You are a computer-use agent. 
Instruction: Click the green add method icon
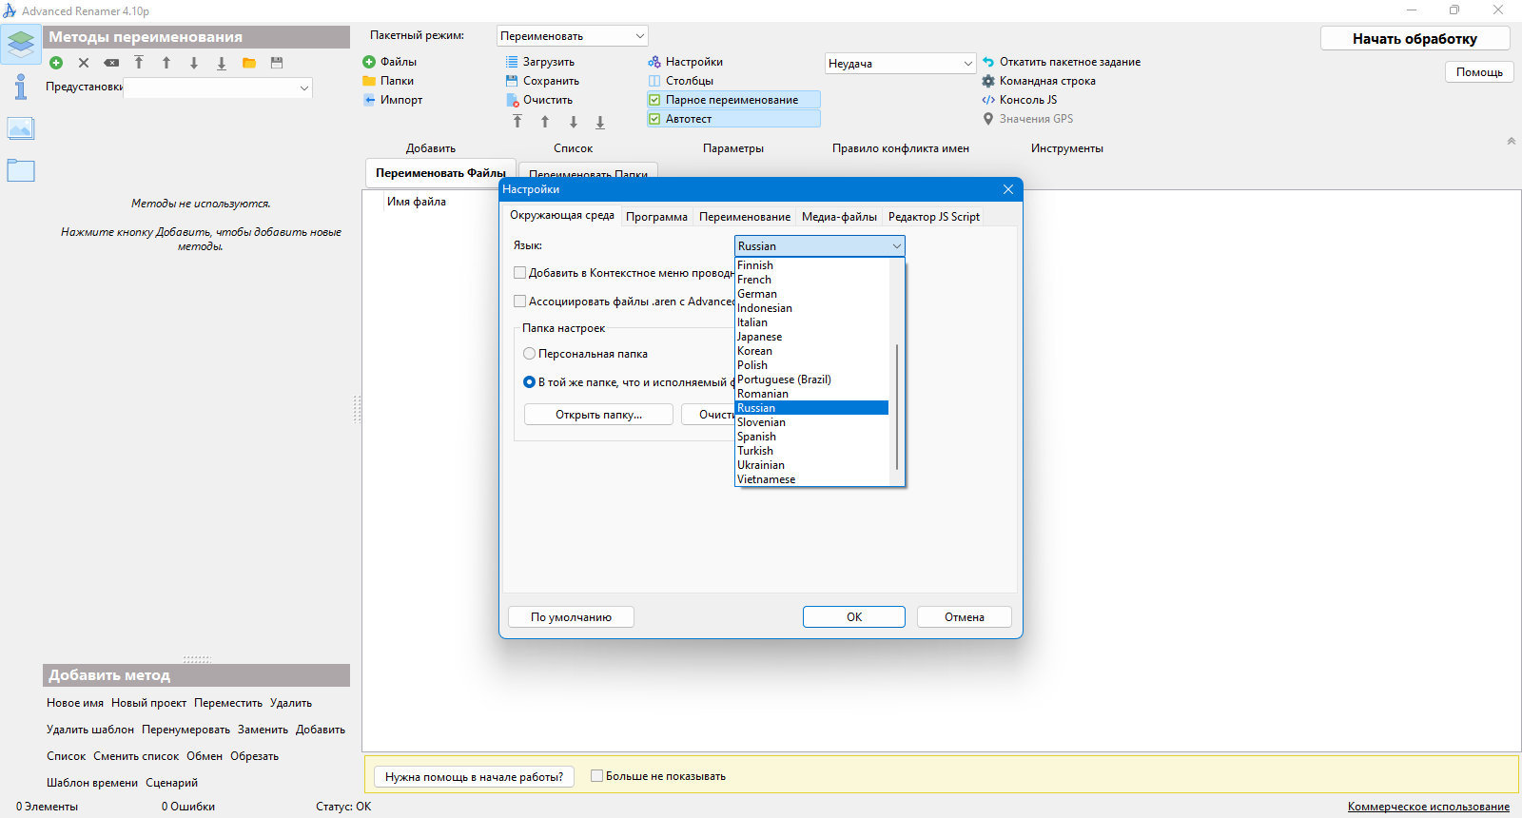click(x=56, y=63)
